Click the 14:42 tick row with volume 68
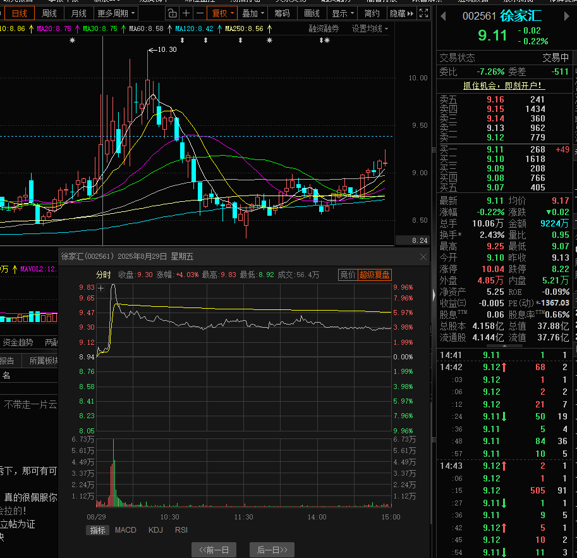 [x=504, y=367]
